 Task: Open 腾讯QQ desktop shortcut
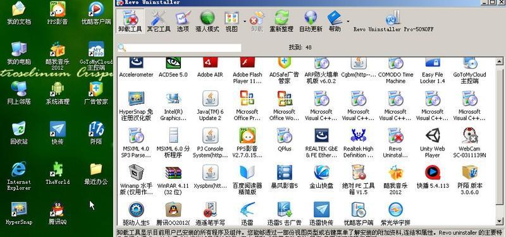click(x=58, y=213)
